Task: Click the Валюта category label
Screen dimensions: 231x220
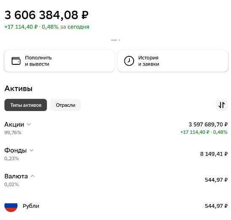Action: 16,176
